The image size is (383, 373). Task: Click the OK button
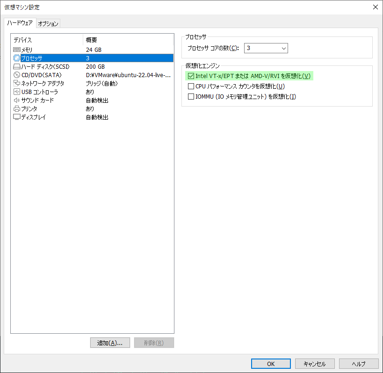coord(271,364)
